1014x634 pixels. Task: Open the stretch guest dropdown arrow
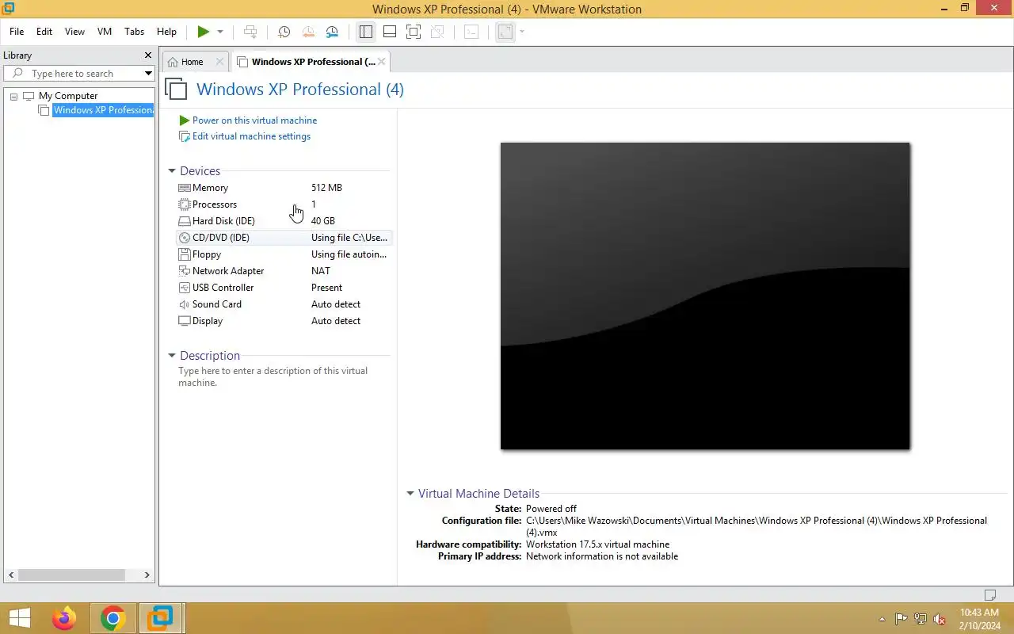click(522, 32)
